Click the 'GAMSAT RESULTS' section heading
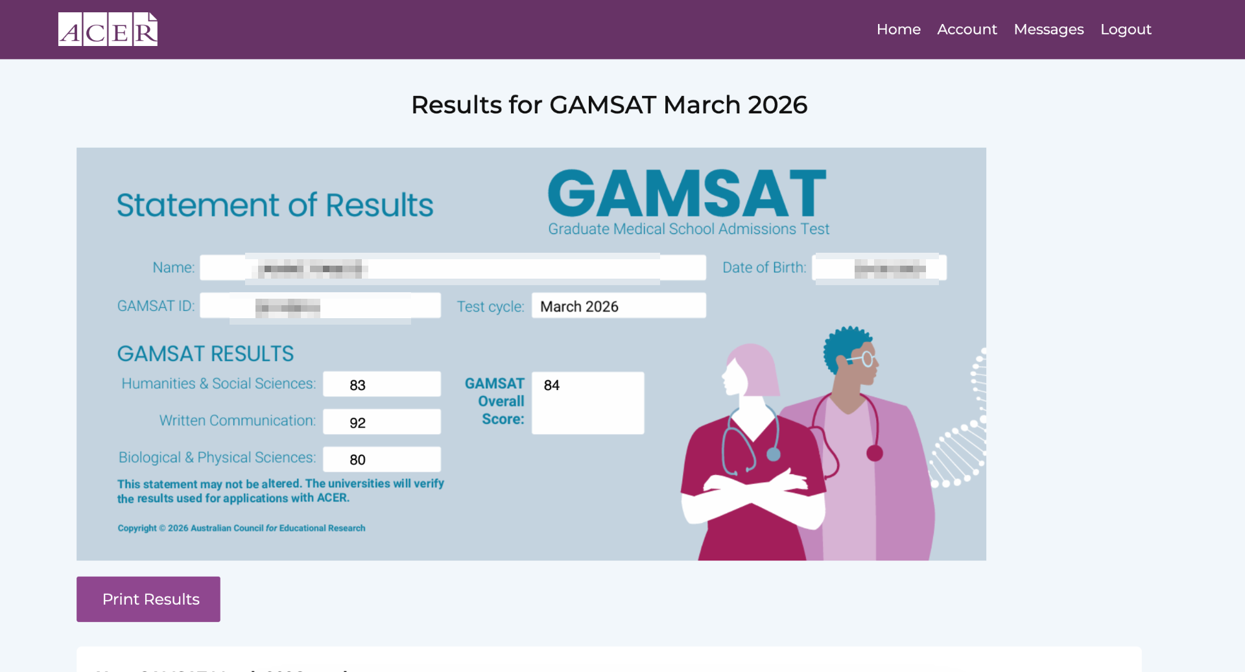 click(206, 354)
